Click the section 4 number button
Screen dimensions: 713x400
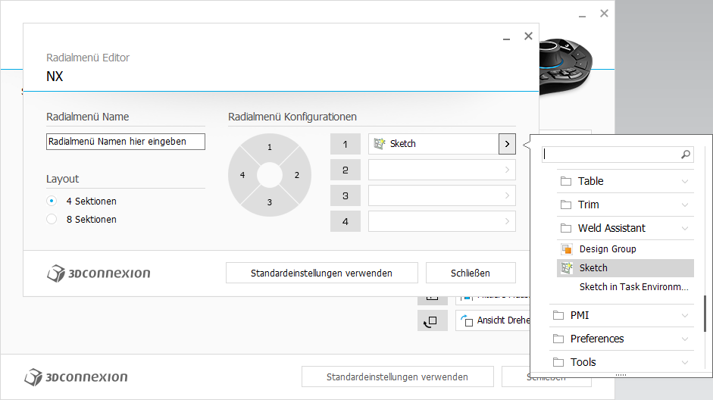[345, 221]
